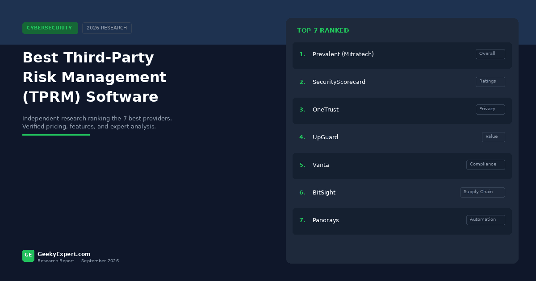Open the GeekyExpert.com site link
The height and width of the screenshot is (281, 536).
tap(64, 254)
